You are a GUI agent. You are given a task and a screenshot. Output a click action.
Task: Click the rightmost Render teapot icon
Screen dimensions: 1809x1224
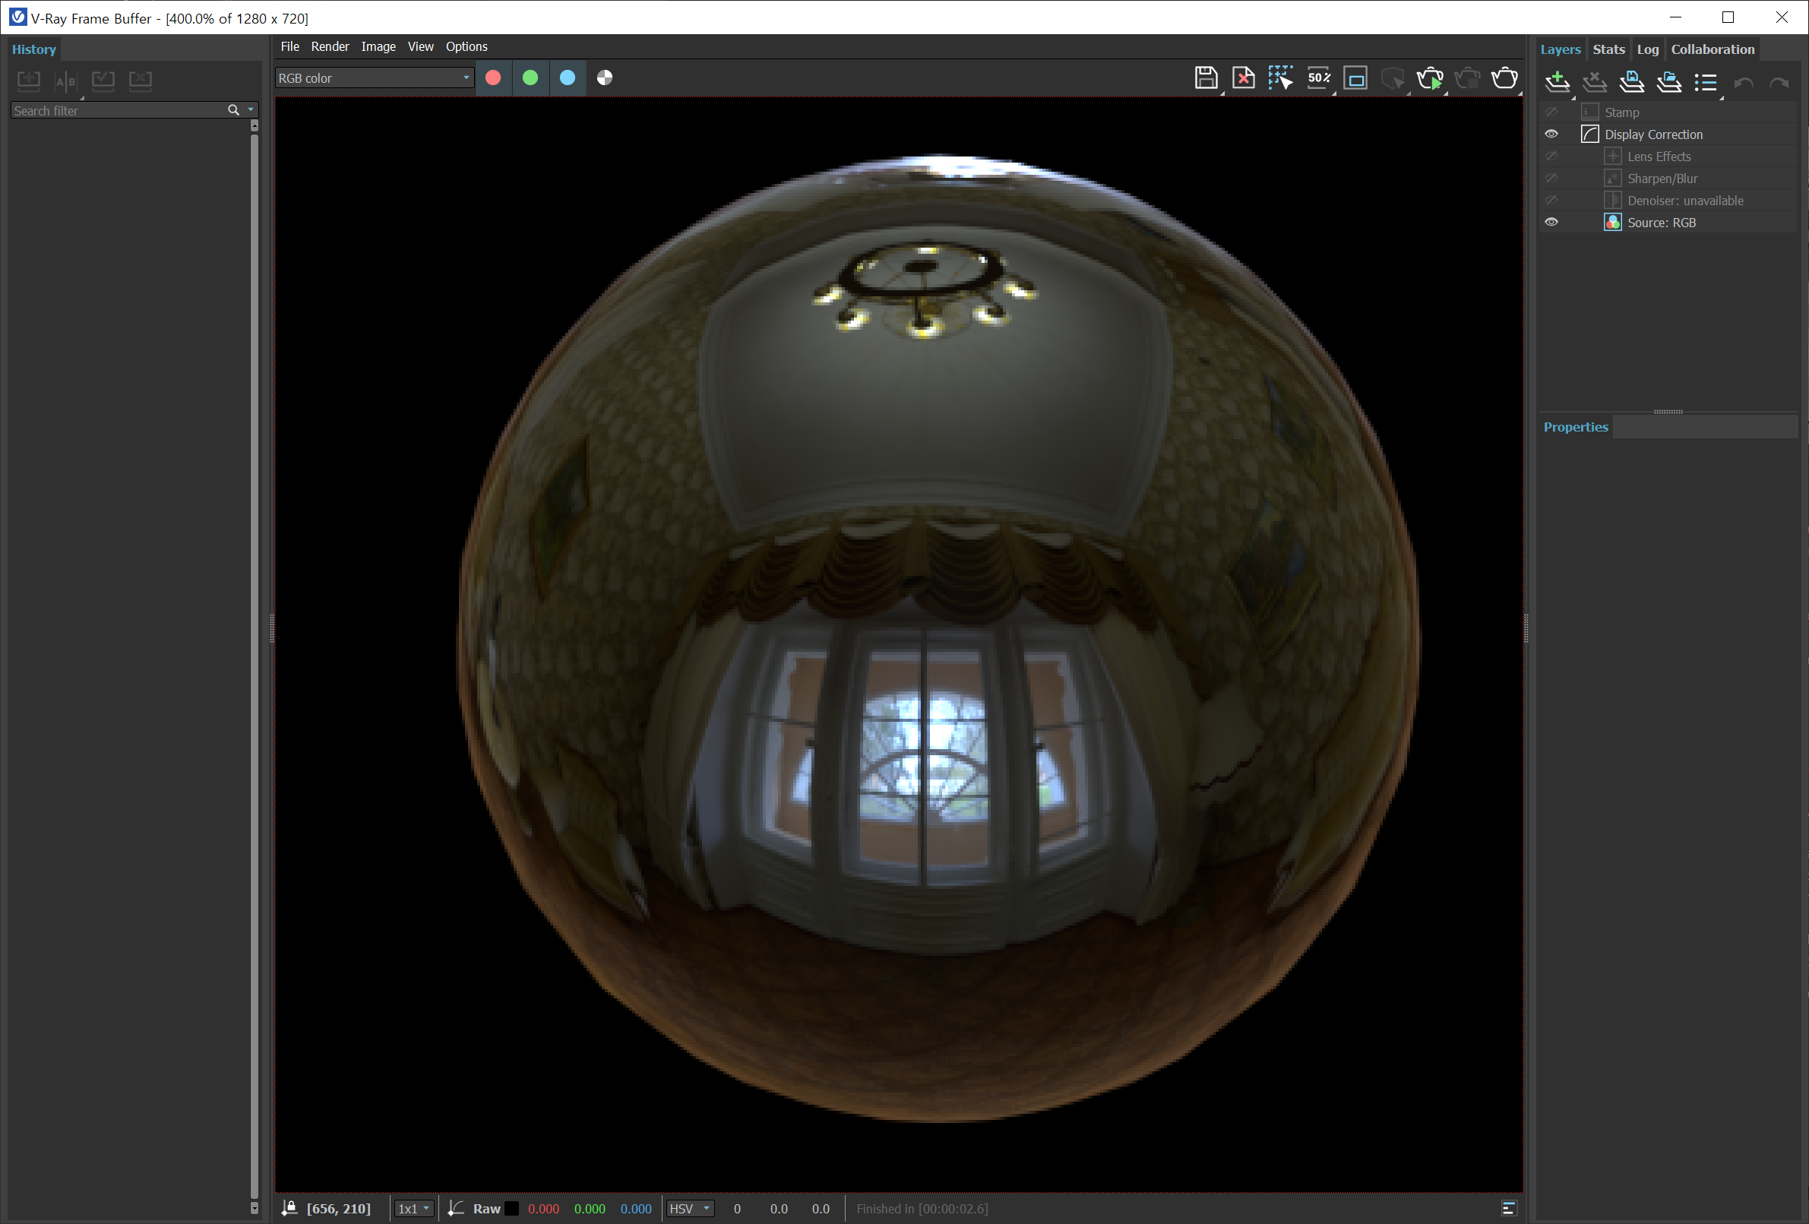[1504, 77]
